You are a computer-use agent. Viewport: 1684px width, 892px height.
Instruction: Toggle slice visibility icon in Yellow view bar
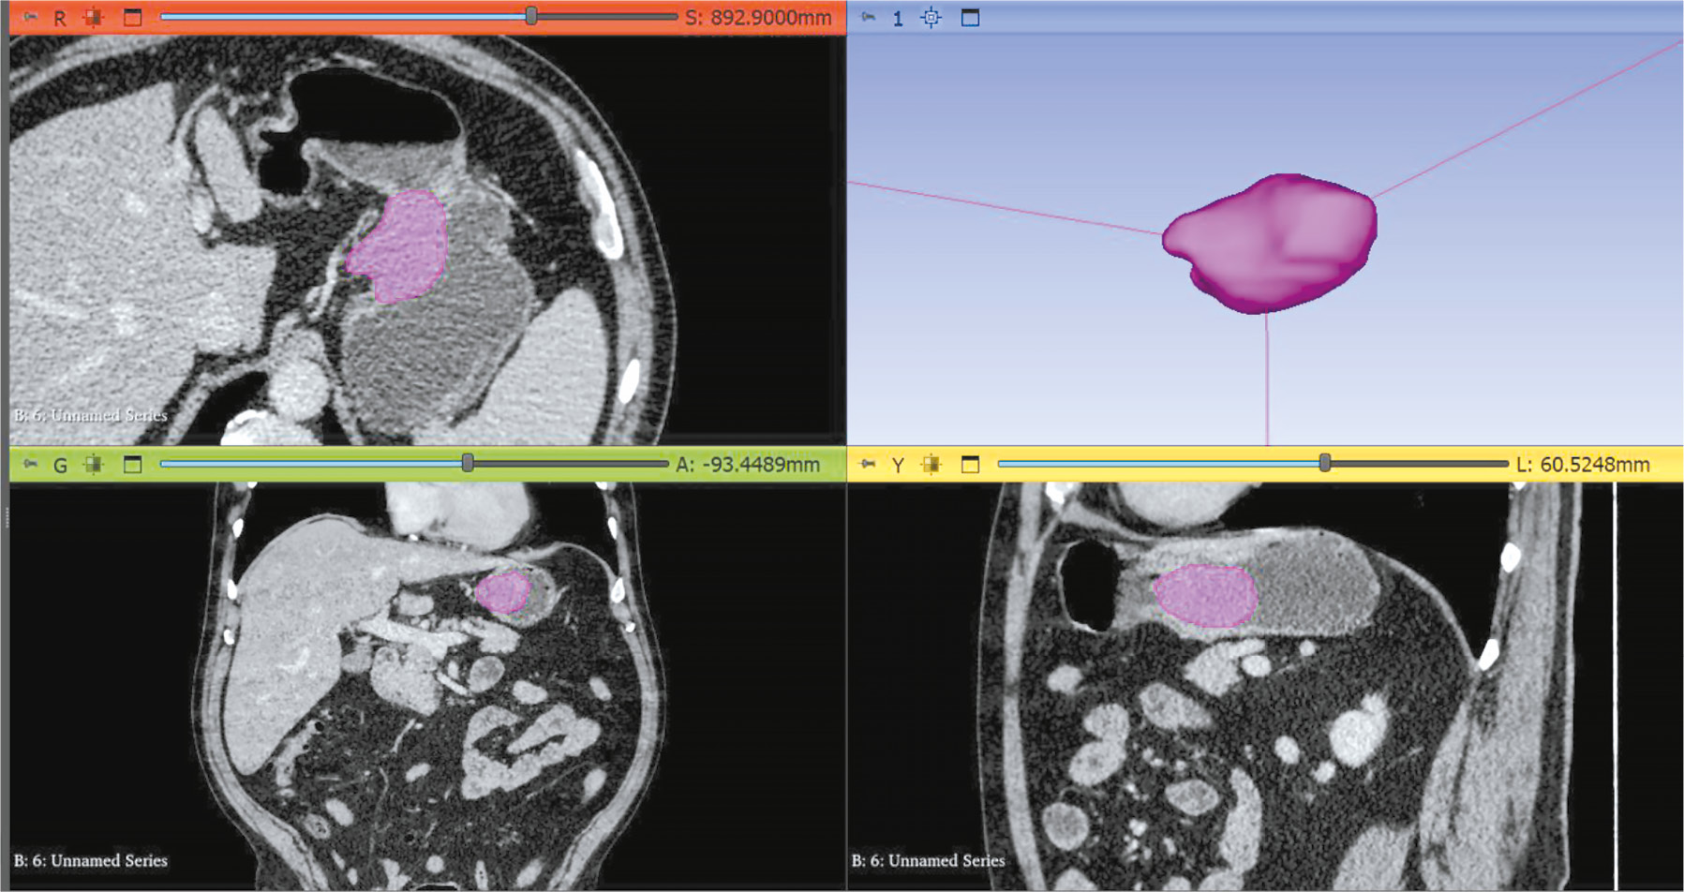(931, 465)
